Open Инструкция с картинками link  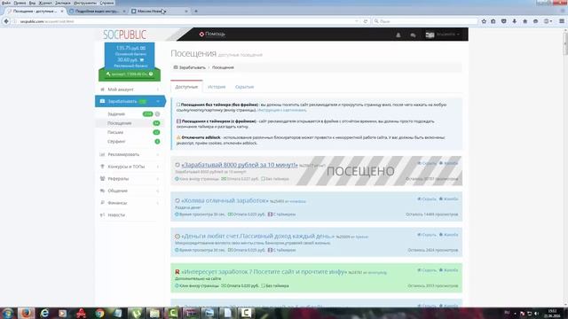pyautogui.click(x=281, y=110)
